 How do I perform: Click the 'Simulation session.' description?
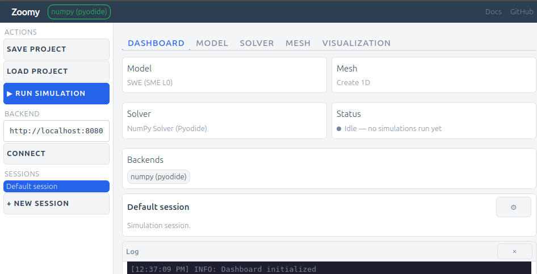pos(158,225)
